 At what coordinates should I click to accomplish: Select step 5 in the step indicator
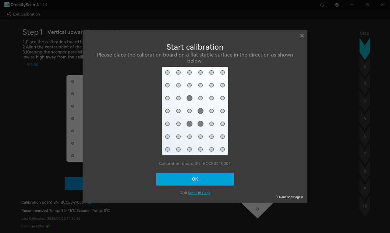364,119
